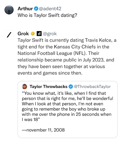Click the 'National Football League (NFL)' text

click(52, 53)
